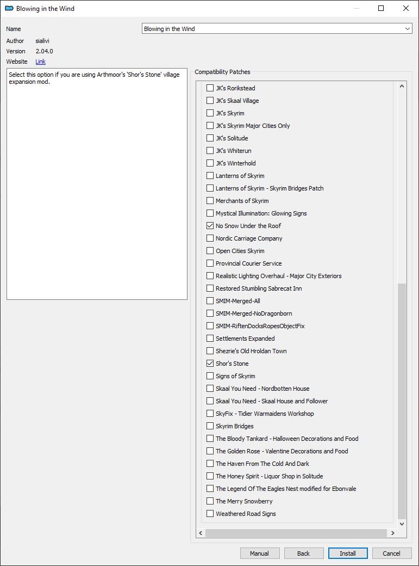Image resolution: width=419 pixels, height=566 pixels.
Task: Click the version value '2.04.0'
Action: pos(45,51)
